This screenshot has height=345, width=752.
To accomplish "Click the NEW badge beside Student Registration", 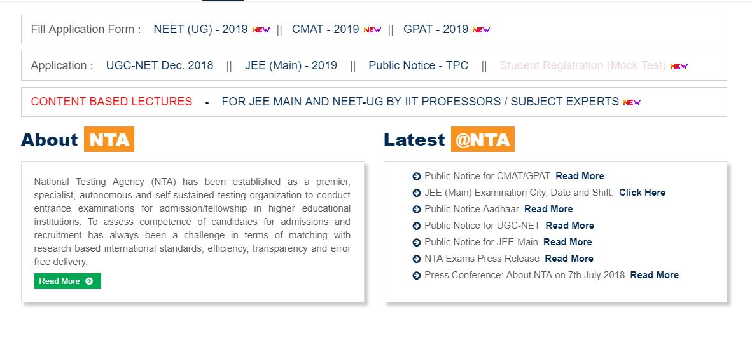I will (x=679, y=66).
